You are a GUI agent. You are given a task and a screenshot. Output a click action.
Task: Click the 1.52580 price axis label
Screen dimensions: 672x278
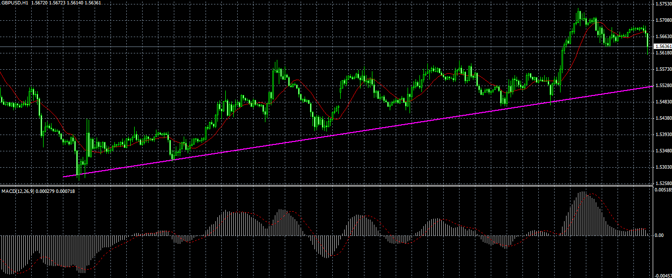663,184
